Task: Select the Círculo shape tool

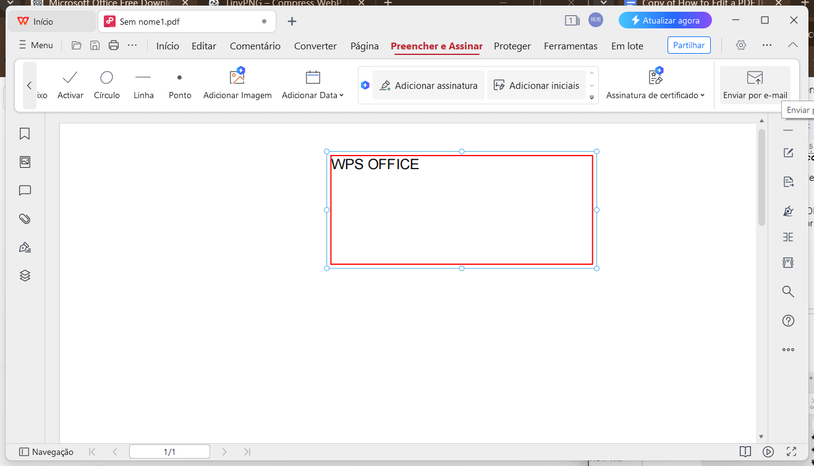Action: click(107, 85)
